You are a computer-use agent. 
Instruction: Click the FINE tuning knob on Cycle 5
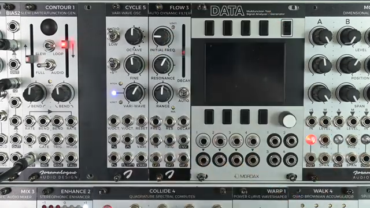134,65
